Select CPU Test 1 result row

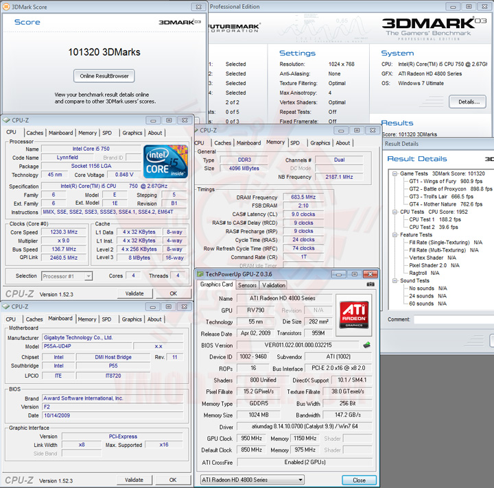[435, 219]
